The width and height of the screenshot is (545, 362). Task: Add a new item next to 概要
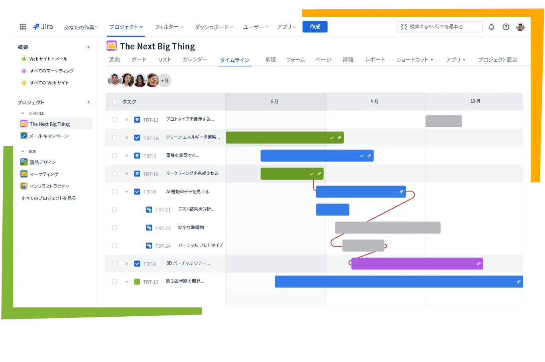pyautogui.click(x=89, y=47)
